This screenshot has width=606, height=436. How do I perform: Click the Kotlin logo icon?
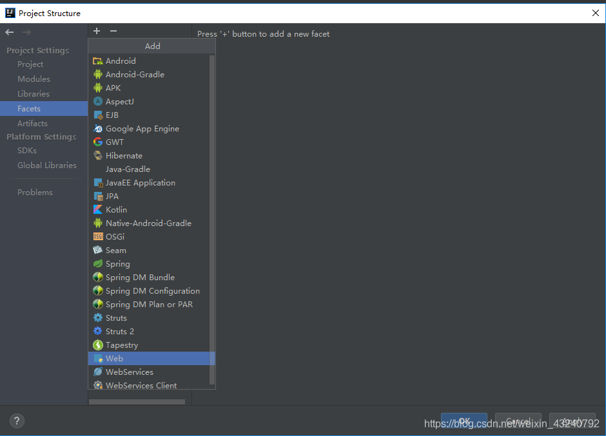point(98,210)
